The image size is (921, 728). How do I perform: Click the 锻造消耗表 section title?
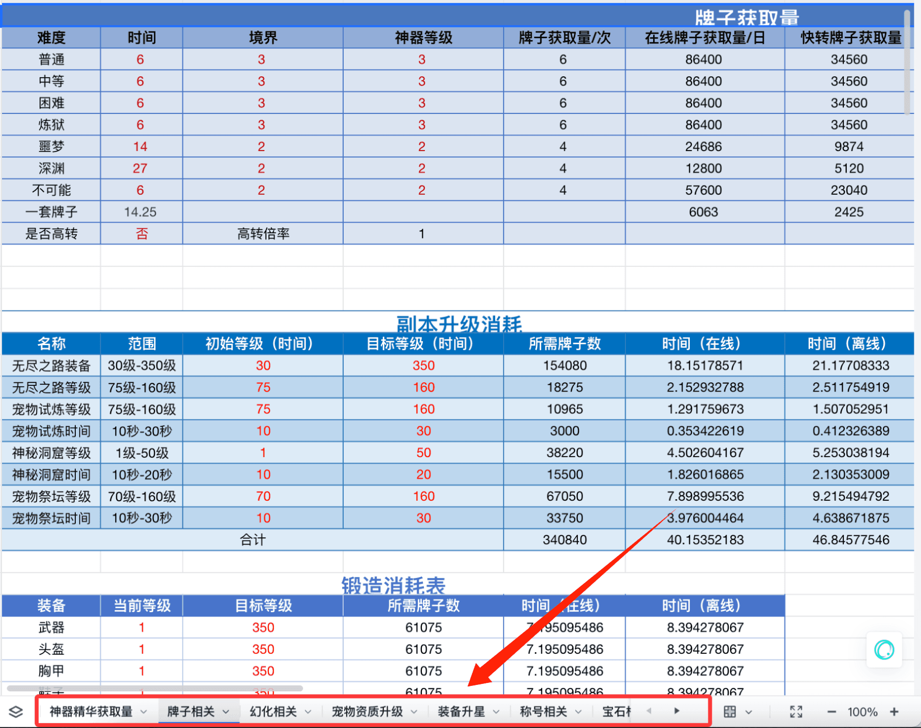point(394,586)
